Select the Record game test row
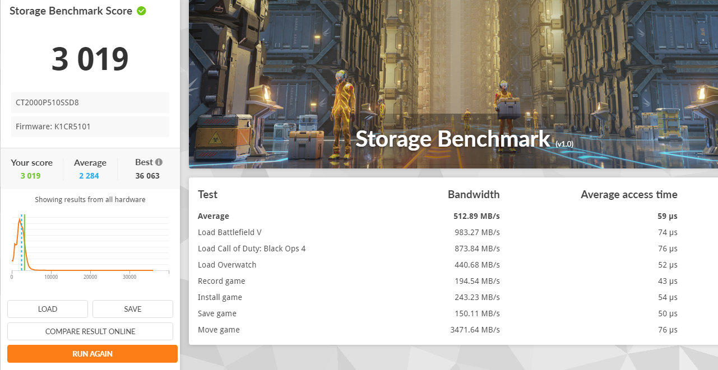 (437, 281)
